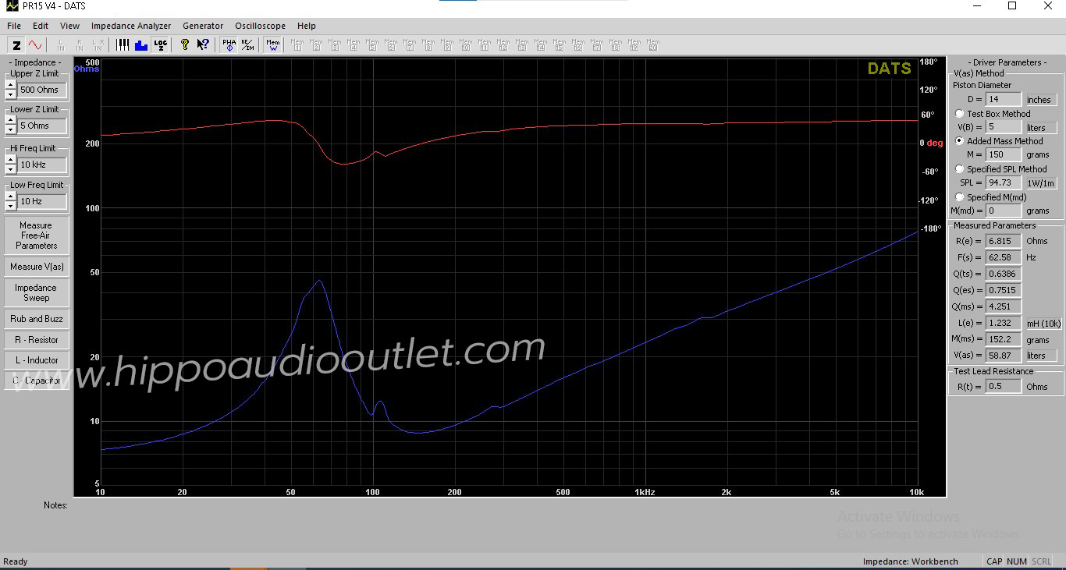Decrease the Lower Z Limit with down arrow
Image resolution: width=1066 pixels, height=570 pixels.
point(10,129)
